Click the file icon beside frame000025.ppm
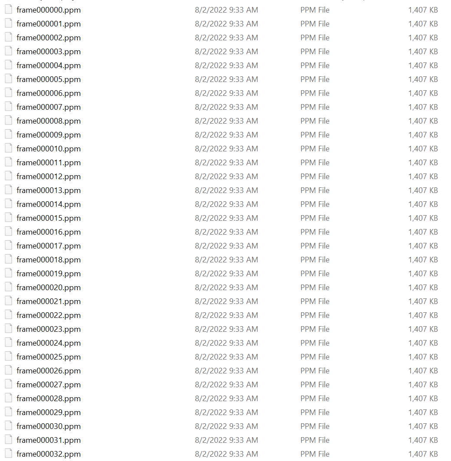Image resolution: width=451 pixels, height=461 pixels. pos(9,356)
